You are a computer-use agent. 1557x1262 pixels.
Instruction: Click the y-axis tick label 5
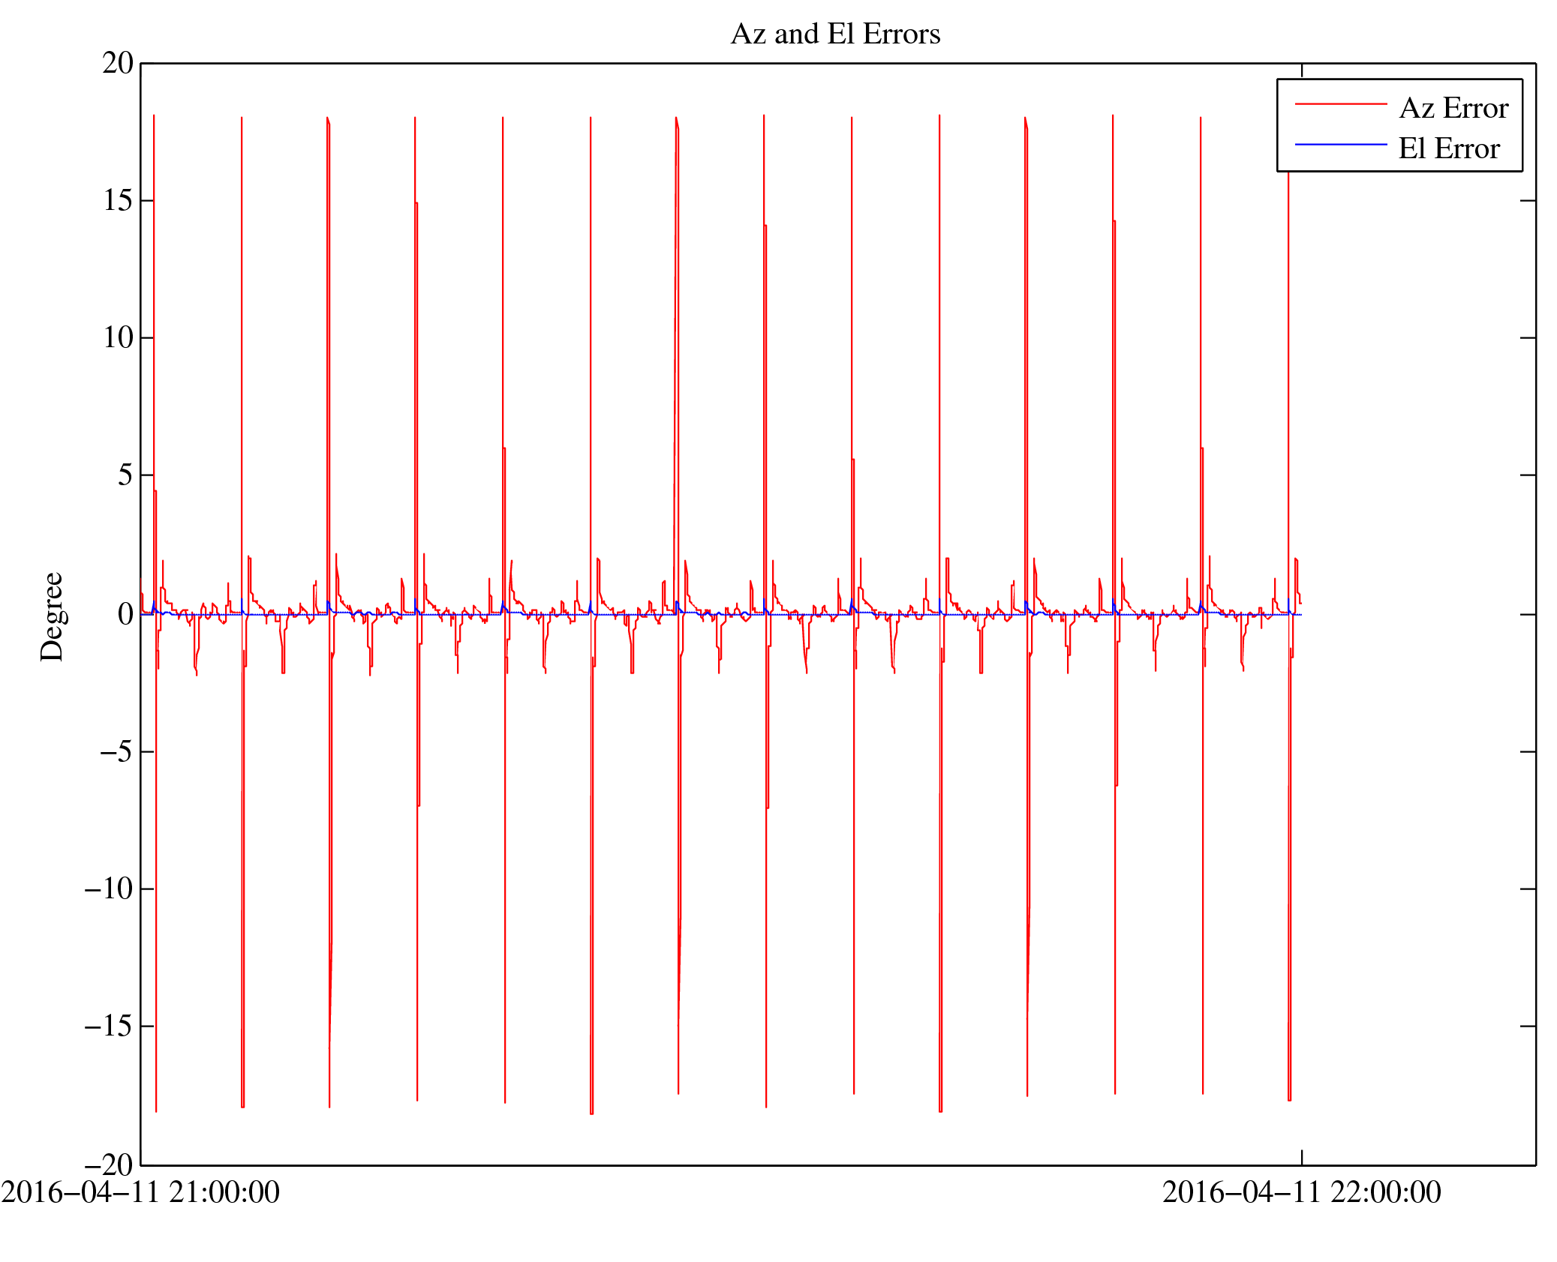125,475
